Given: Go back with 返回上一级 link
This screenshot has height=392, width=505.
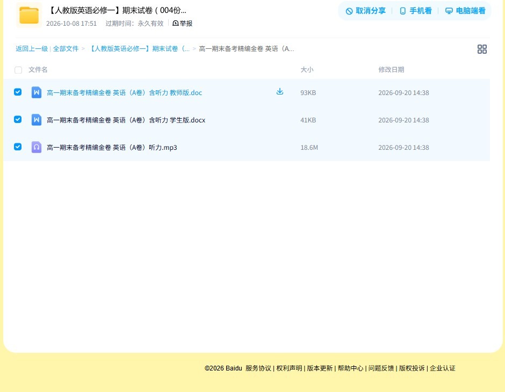Looking at the screenshot, I should click(x=32, y=49).
